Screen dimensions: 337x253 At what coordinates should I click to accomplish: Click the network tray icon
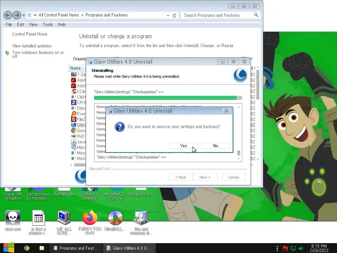(293, 248)
